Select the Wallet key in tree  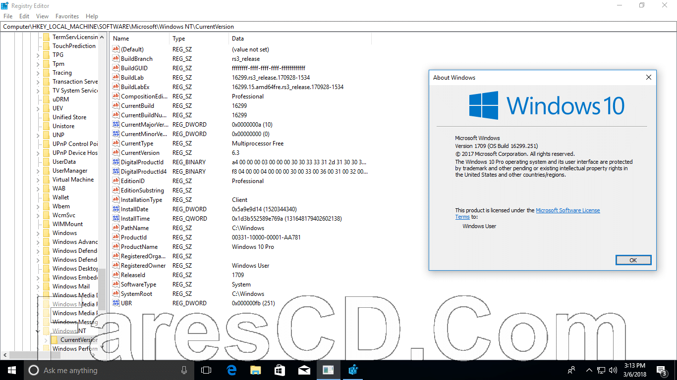point(60,197)
